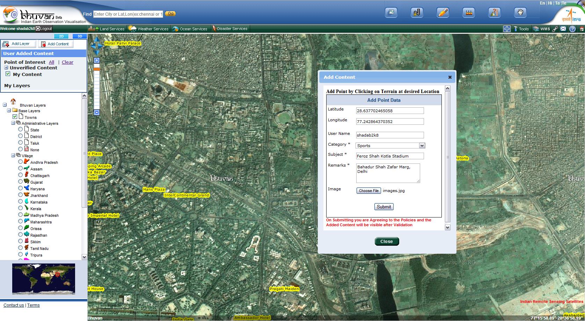Click the Go search button
The width and height of the screenshot is (585, 321).
[x=170, y=14]
